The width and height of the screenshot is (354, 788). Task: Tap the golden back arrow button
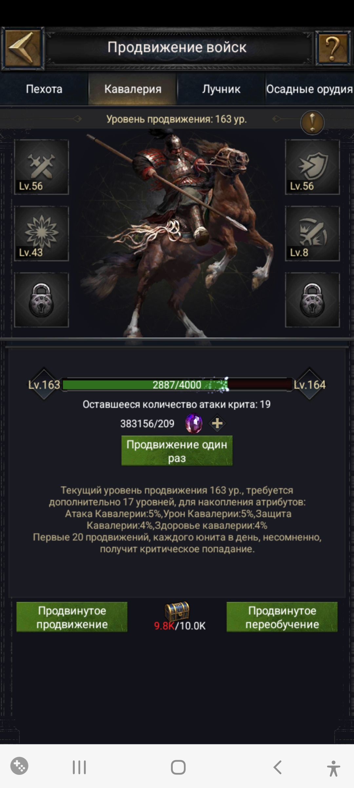pyautogui.click(x=23, y=49)
